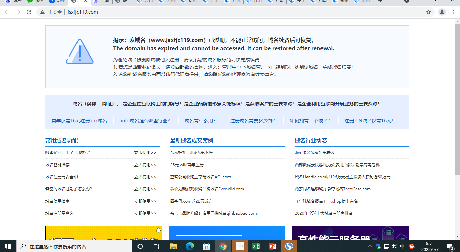Expand the hidden system tray icons
Image resolution: width=460 pixels, height=252 pixels.
coord(370,246)
